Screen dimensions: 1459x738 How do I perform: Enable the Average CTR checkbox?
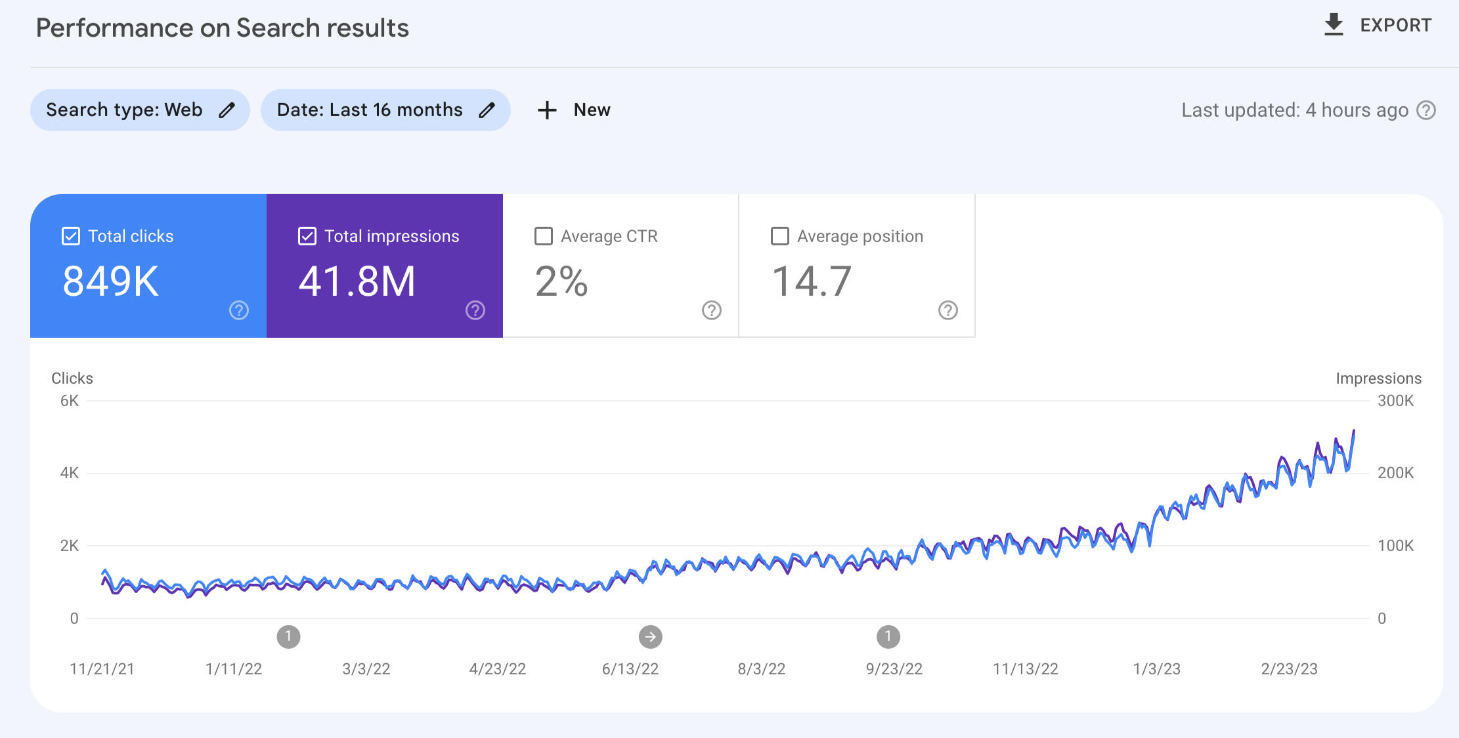click(x=543, y=236)
